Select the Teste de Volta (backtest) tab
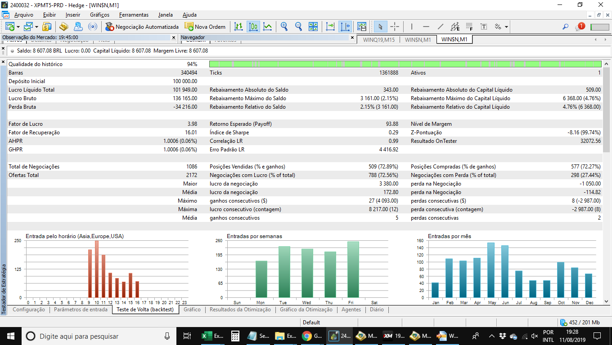This screenshot has width=612, height=345. tap(145, 310)
